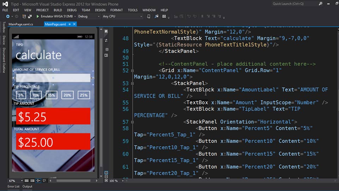
Task: Open the FORMAT menu
Action: point(117,10)
